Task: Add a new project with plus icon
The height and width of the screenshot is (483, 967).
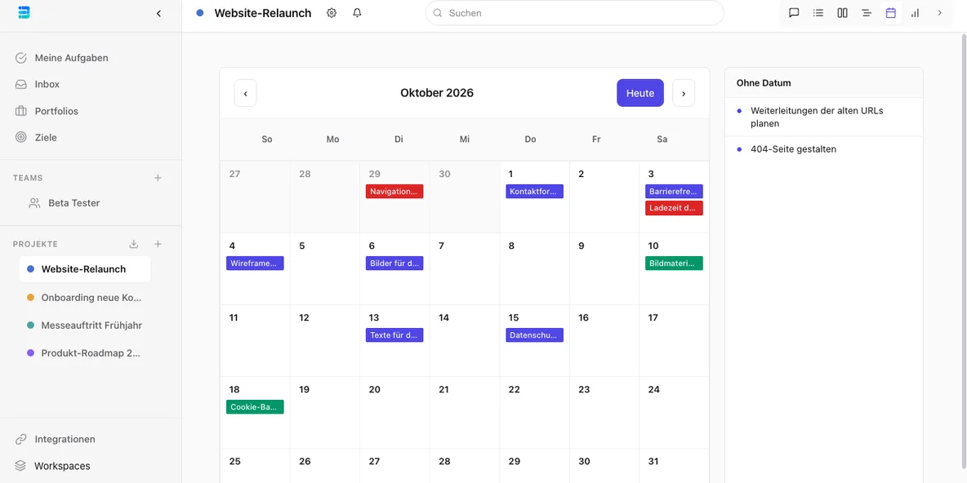Action: [x=158, y=244]
